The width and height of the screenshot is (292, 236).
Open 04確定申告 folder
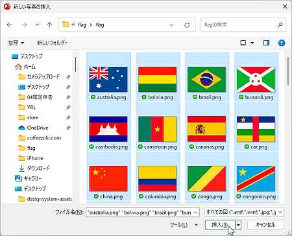click(x=36, y=97)
